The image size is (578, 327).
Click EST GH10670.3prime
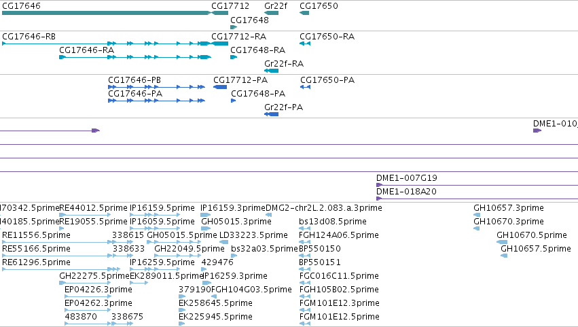[x=509, y=222]
